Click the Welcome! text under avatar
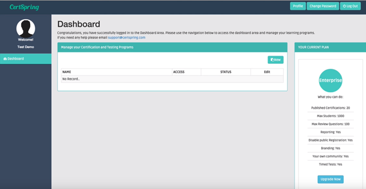366x189 pixels. click(x=26, y=40)
